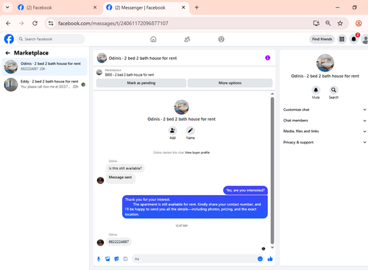Open the tab search dropdown arrow

(x=7, y=7)
